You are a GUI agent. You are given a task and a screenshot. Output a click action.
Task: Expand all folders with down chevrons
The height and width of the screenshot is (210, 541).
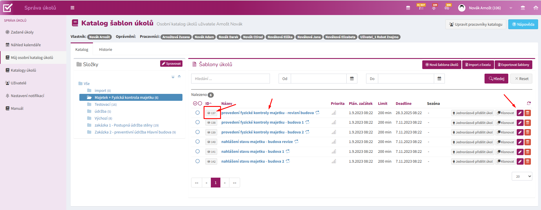173,77
